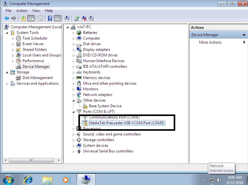
Task: Open Help via blue question mark icon
Action: coord(50,18)
